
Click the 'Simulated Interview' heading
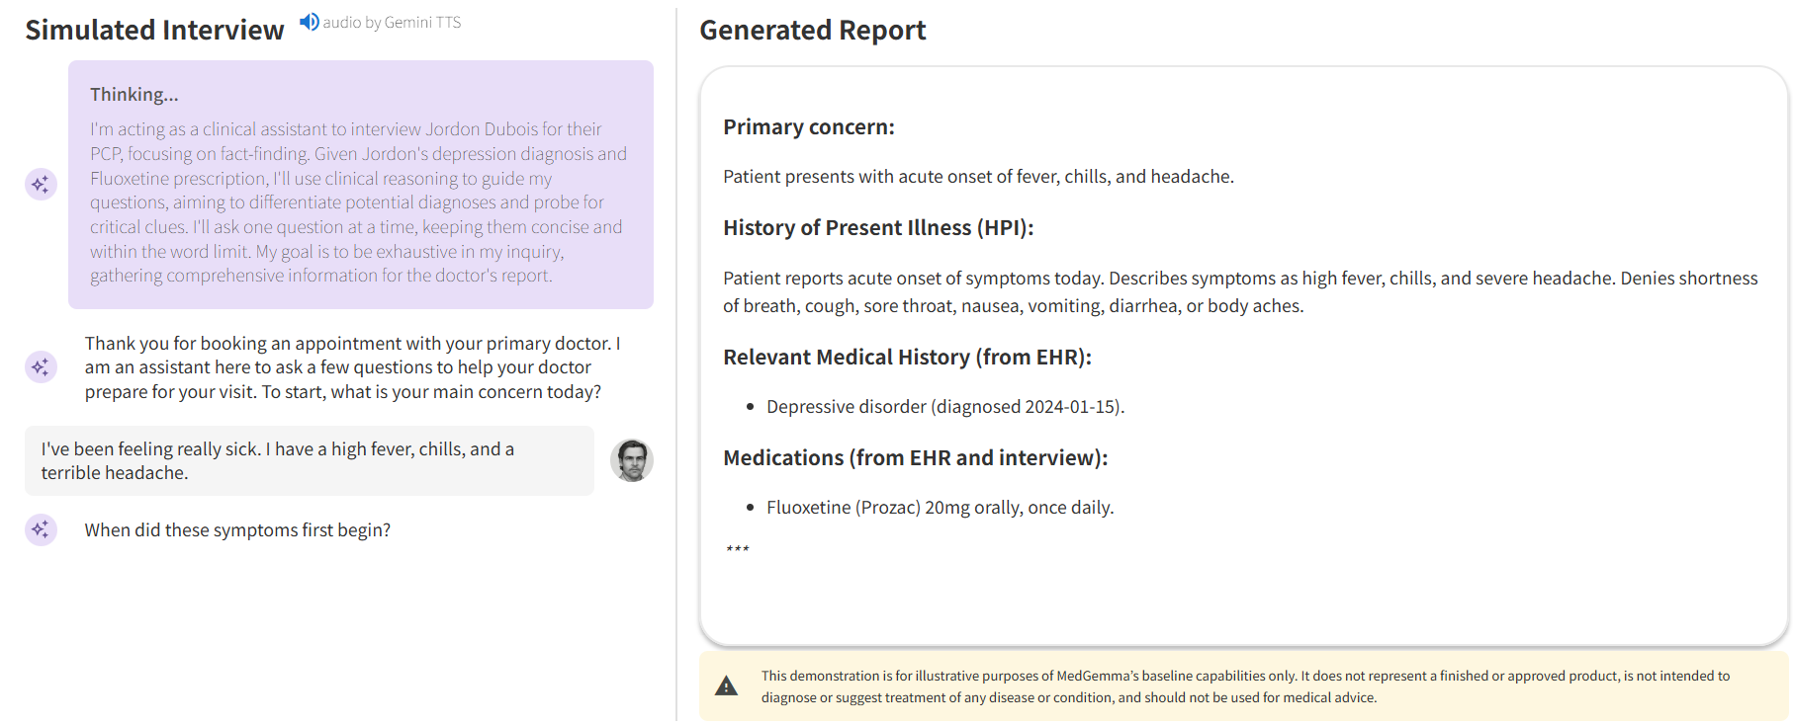pos(154,31)
